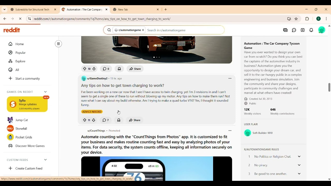Viewport: 331px width, 186px height.
Task: Expand rule Be good to one another
Action: [x=299, y=174]
